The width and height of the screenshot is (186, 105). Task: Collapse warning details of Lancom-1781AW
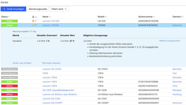[x=36, y=25]
